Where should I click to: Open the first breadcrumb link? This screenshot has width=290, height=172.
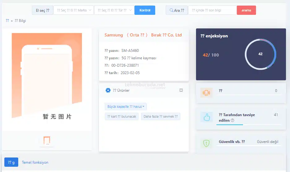click(x=7, y=20)
